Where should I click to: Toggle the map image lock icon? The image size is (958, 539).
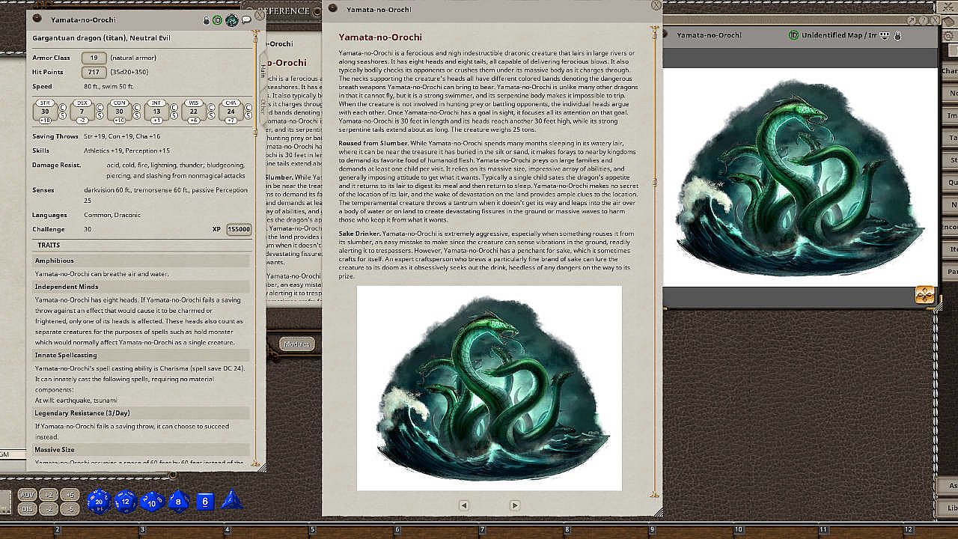pos(897,35)
